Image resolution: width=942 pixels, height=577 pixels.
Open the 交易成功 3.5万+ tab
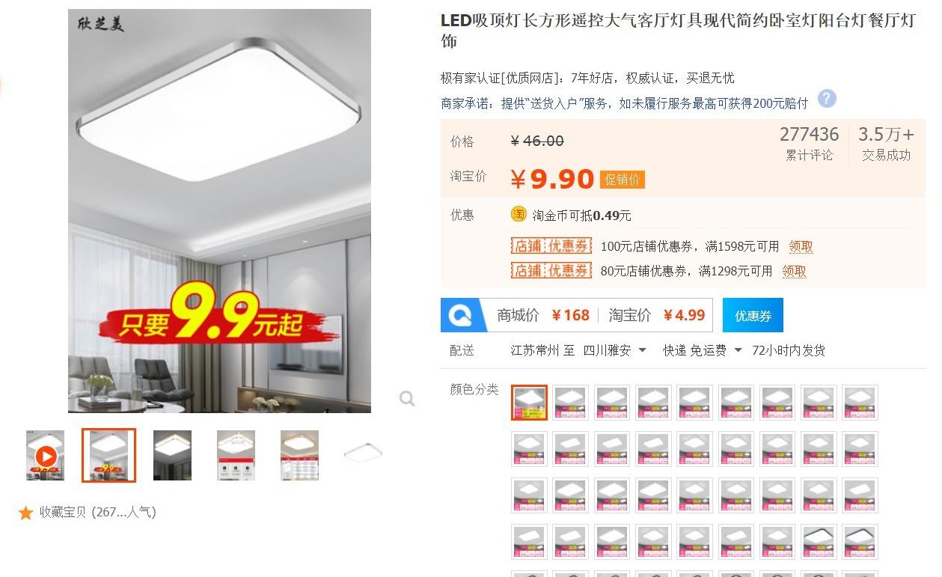coord(886,144)
